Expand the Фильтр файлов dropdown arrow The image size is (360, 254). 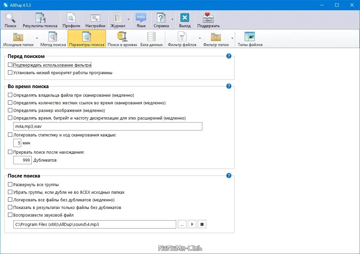pos(200,38)
